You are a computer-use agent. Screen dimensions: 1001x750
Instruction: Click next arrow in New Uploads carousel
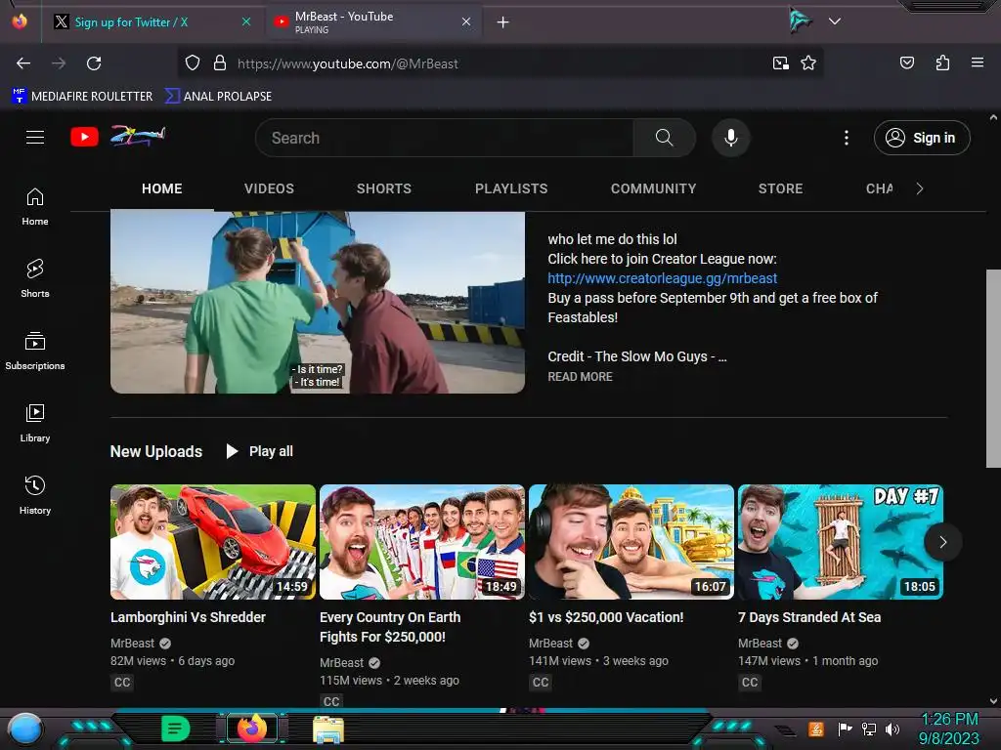[943, 542]
